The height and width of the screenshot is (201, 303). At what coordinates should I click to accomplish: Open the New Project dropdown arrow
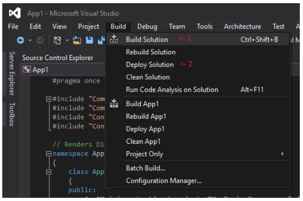click(x=67, y=40)
